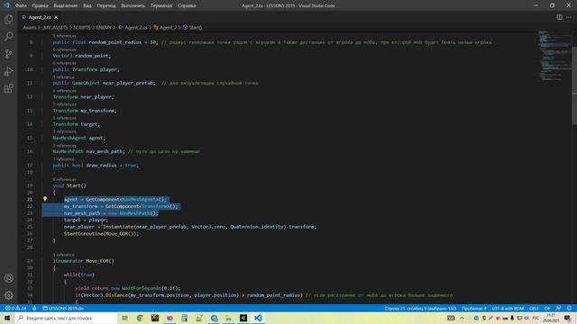Open the Справка menu
Screen dimensions: 577x324
pyautogui.click(x=187, y=5)
